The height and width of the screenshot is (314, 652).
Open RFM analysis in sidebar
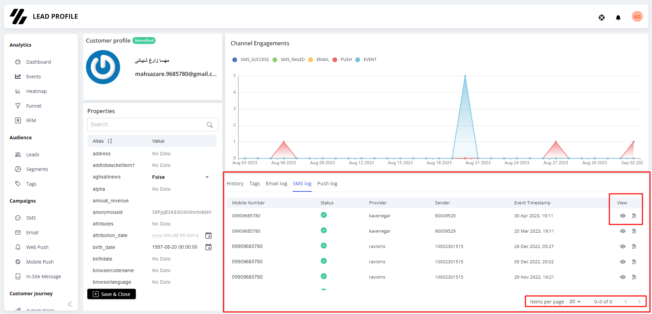coord(31,121)
